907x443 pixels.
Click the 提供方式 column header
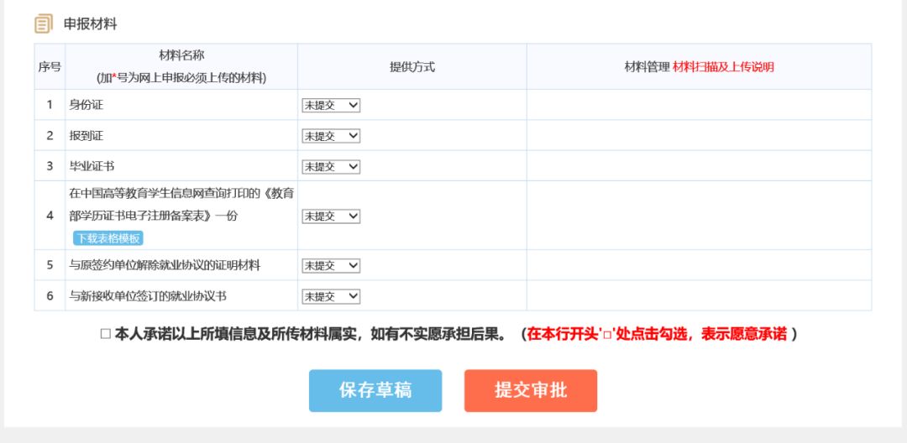(x=412, y=67)
